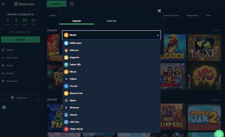Click the Windows app icon in sidebar

4,107
